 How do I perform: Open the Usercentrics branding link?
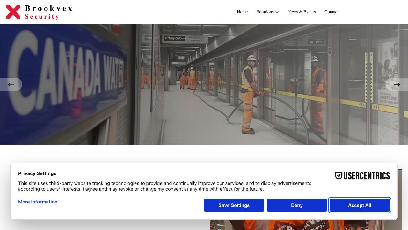click(x=362, y=176)
